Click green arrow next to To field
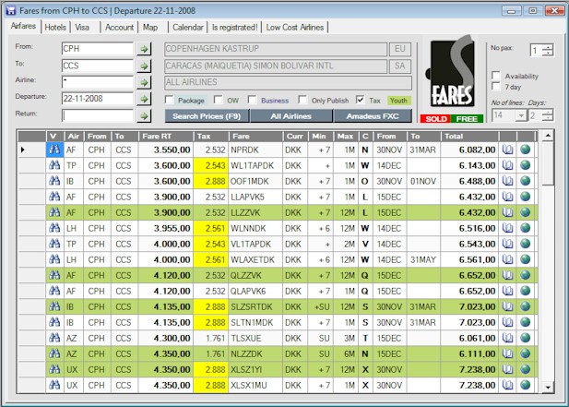This screenshot has width=569, height=407. tap(144, 66)
